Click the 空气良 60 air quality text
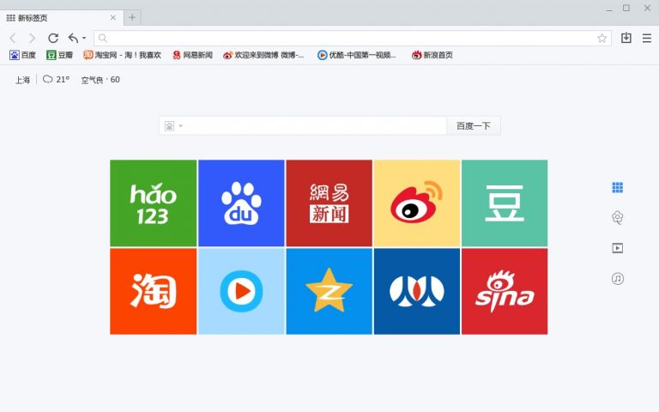Screen dimensions: 659x412 click(100, 80)
